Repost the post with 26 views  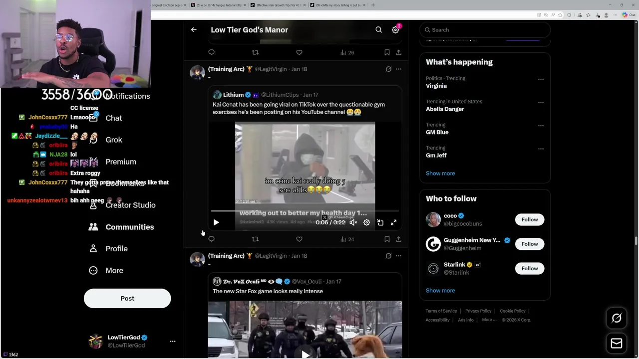[255, 52]
